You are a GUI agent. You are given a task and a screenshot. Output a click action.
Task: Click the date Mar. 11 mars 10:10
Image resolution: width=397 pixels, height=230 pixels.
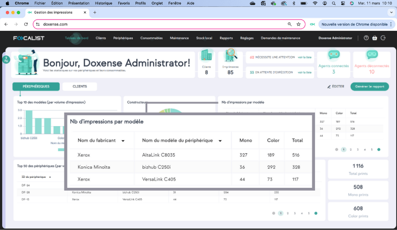point(375,3)
